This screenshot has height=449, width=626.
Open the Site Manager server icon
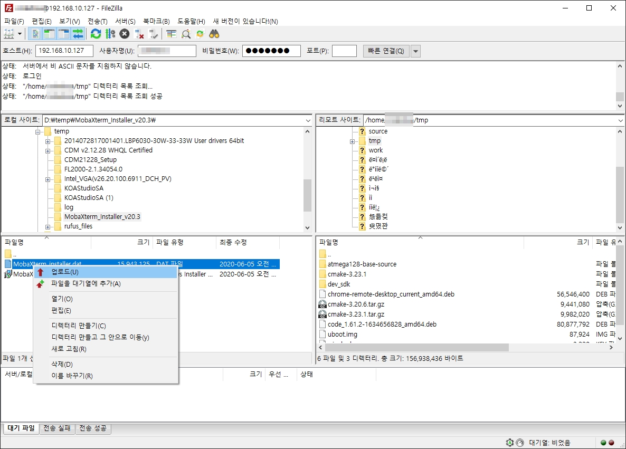9,34
